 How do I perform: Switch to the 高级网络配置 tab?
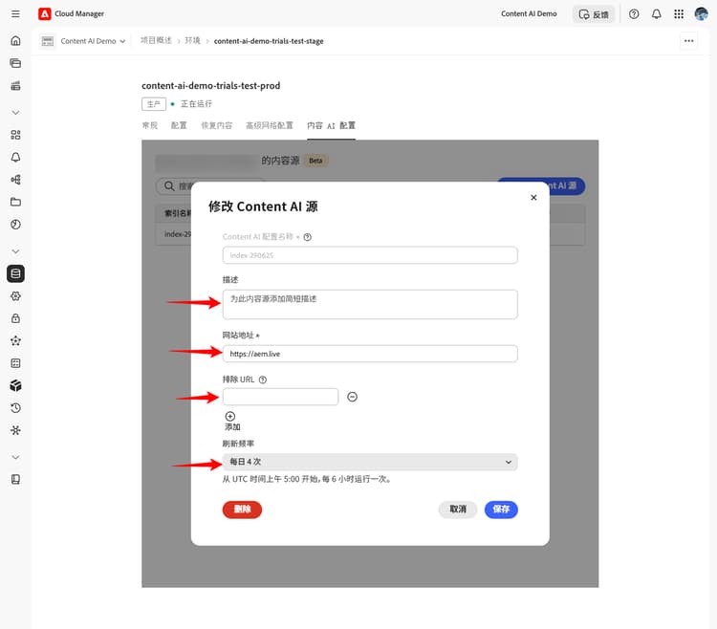click(x=270, y=126)
